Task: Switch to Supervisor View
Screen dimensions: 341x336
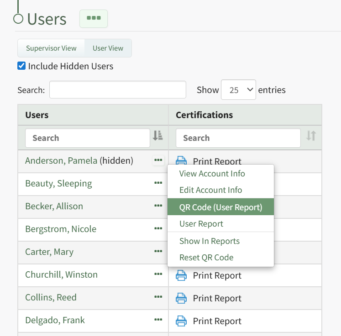Action: point(51,48)
